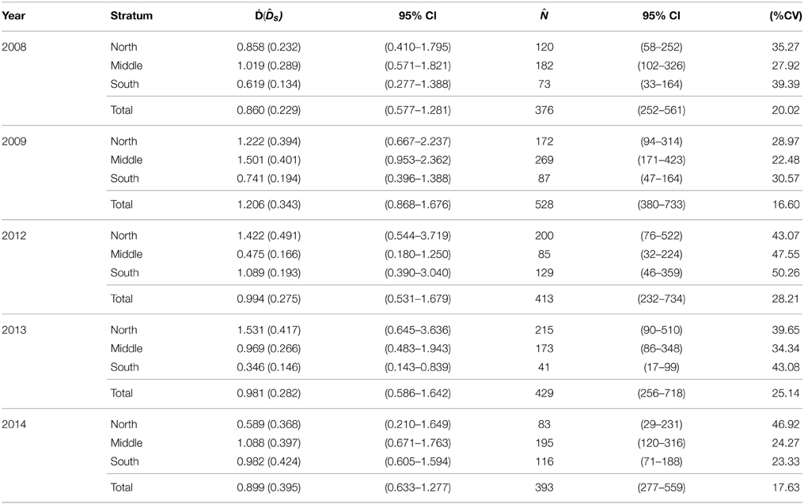Select the (%CV) column header
Viewport: 804px width, 504px height.
pos(786,16)
